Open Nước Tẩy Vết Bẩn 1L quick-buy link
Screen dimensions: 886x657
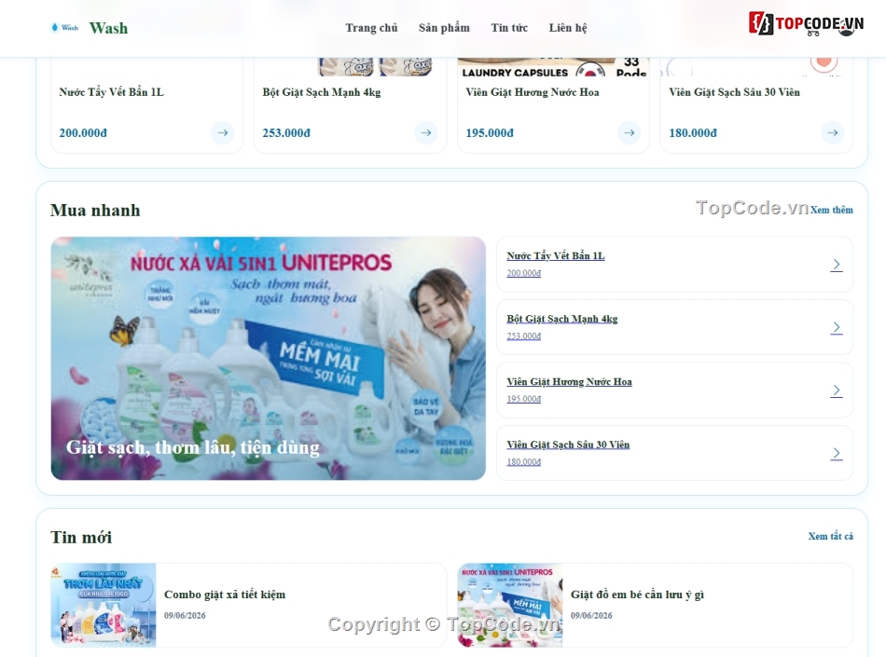[556, 255]
